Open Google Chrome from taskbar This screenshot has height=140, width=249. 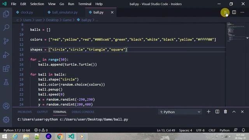pyautogui.click(x=60, y=136)
